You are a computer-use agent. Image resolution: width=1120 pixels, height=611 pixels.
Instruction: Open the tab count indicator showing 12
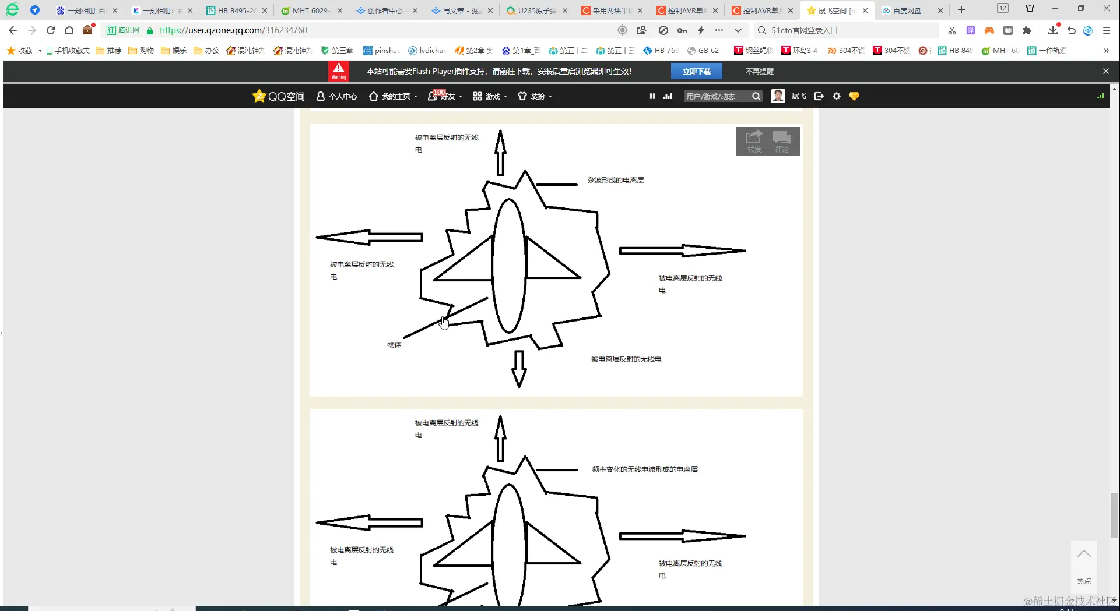[1003, 8]
